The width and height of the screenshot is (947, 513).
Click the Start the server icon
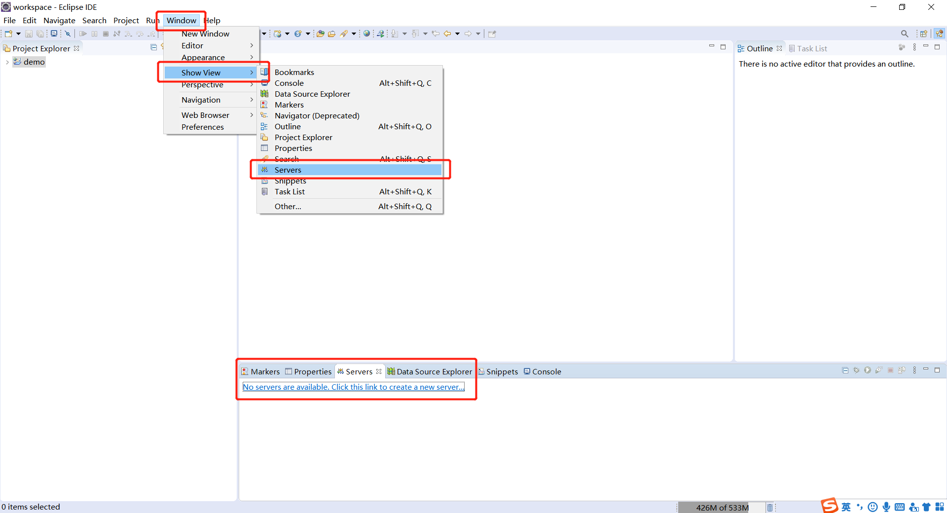pos(868,370)
